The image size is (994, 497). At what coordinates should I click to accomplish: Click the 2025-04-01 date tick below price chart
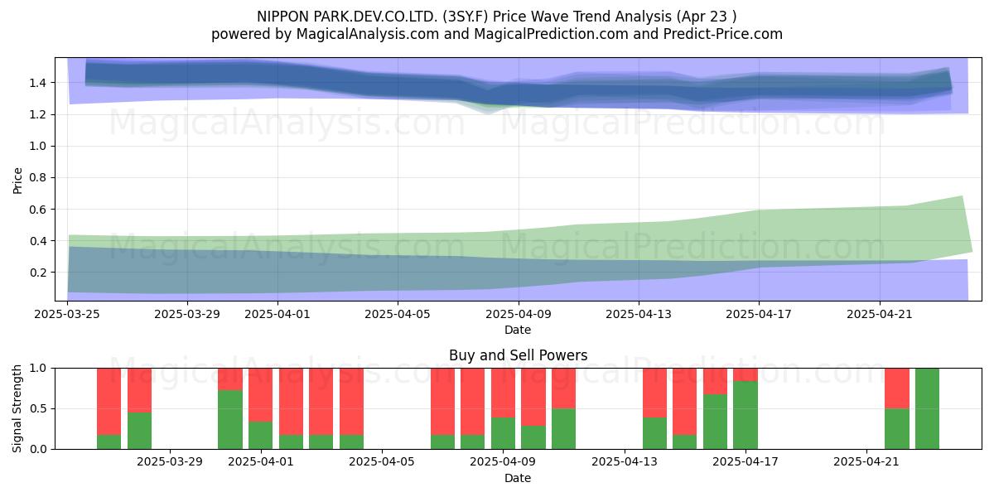(277, 314)
